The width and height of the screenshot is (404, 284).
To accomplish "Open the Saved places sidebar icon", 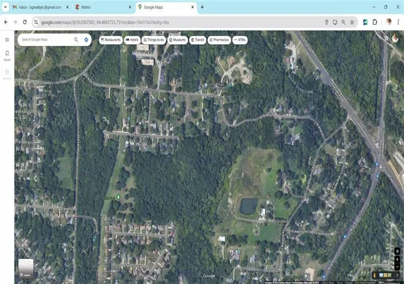I will click(x=7, y=56).
